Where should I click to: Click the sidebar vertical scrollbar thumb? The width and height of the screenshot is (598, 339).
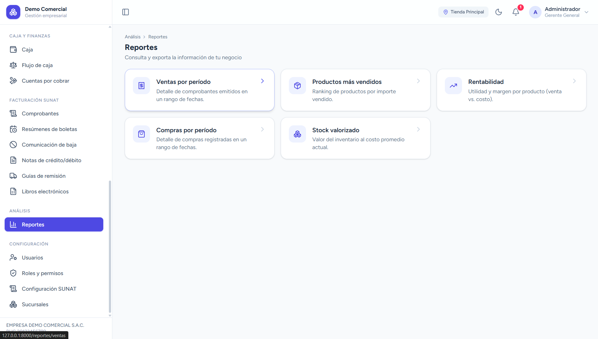[110, 246]
